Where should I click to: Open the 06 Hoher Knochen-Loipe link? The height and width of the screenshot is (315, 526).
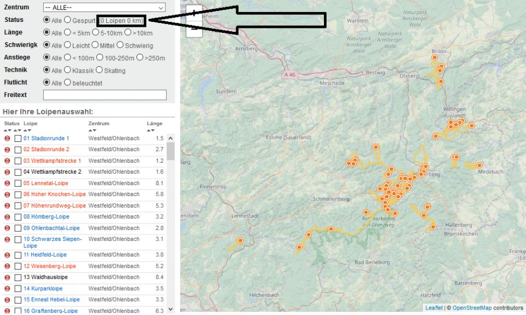(x=54, y=194)
